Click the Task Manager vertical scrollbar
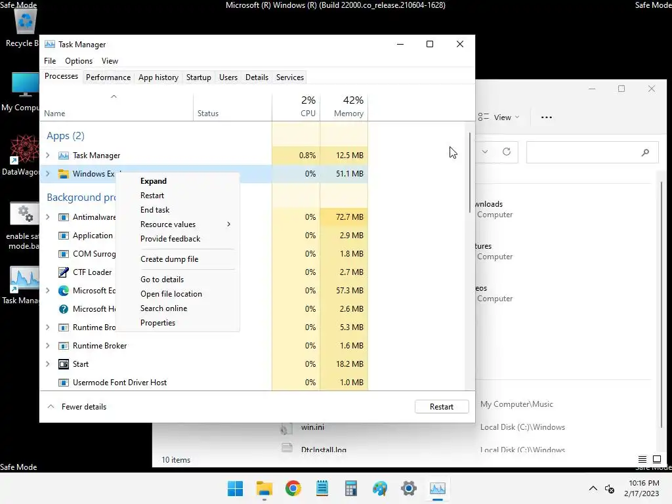This screenshot has width=672, height=504. (x=470, y=173)
